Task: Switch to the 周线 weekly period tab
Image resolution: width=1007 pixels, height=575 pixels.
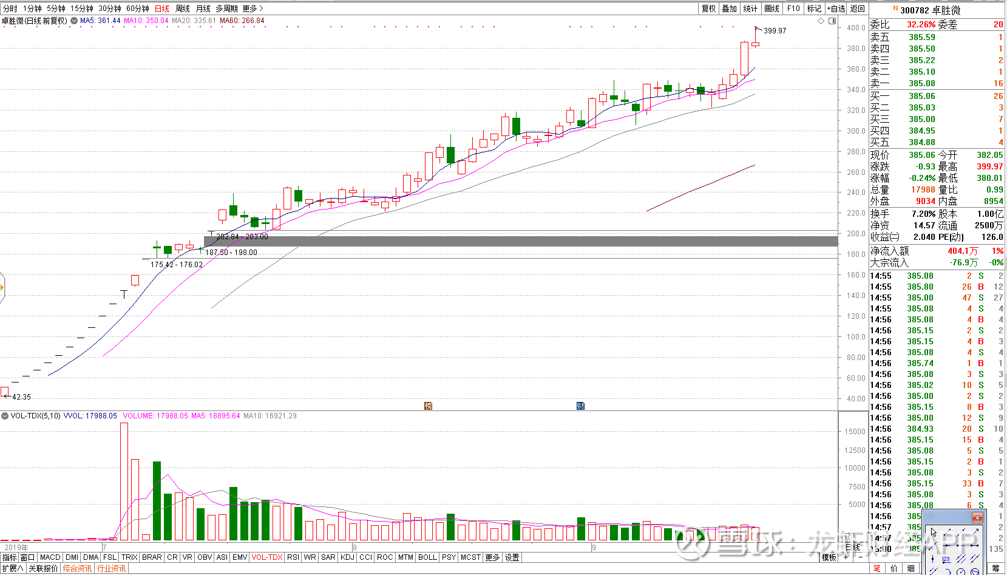Action: [x=182, y=9]
